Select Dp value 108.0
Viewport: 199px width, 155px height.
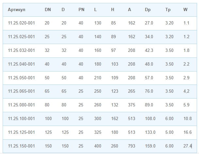150,119
